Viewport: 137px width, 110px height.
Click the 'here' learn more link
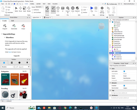pyautogui.click(x=10, y=52)
